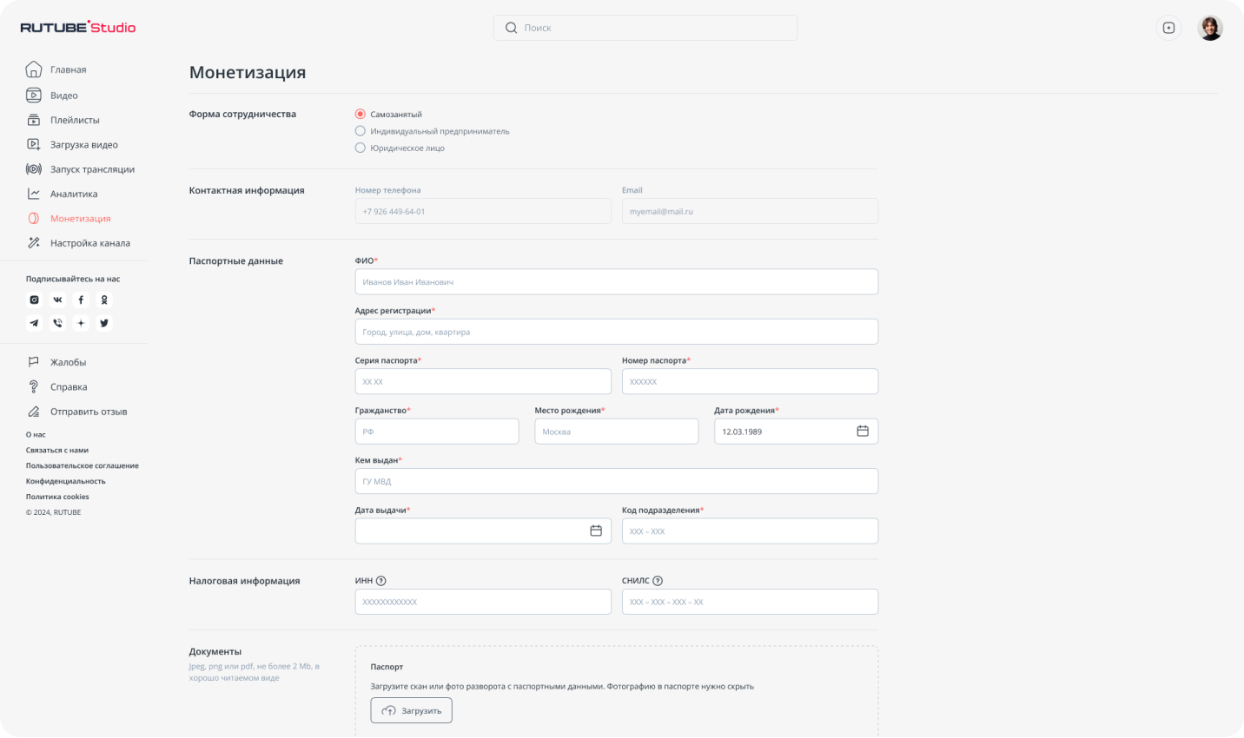Screen dimensions: 1244x738
Task: Open the VK social link icon
Action: (x=57, y=300)
